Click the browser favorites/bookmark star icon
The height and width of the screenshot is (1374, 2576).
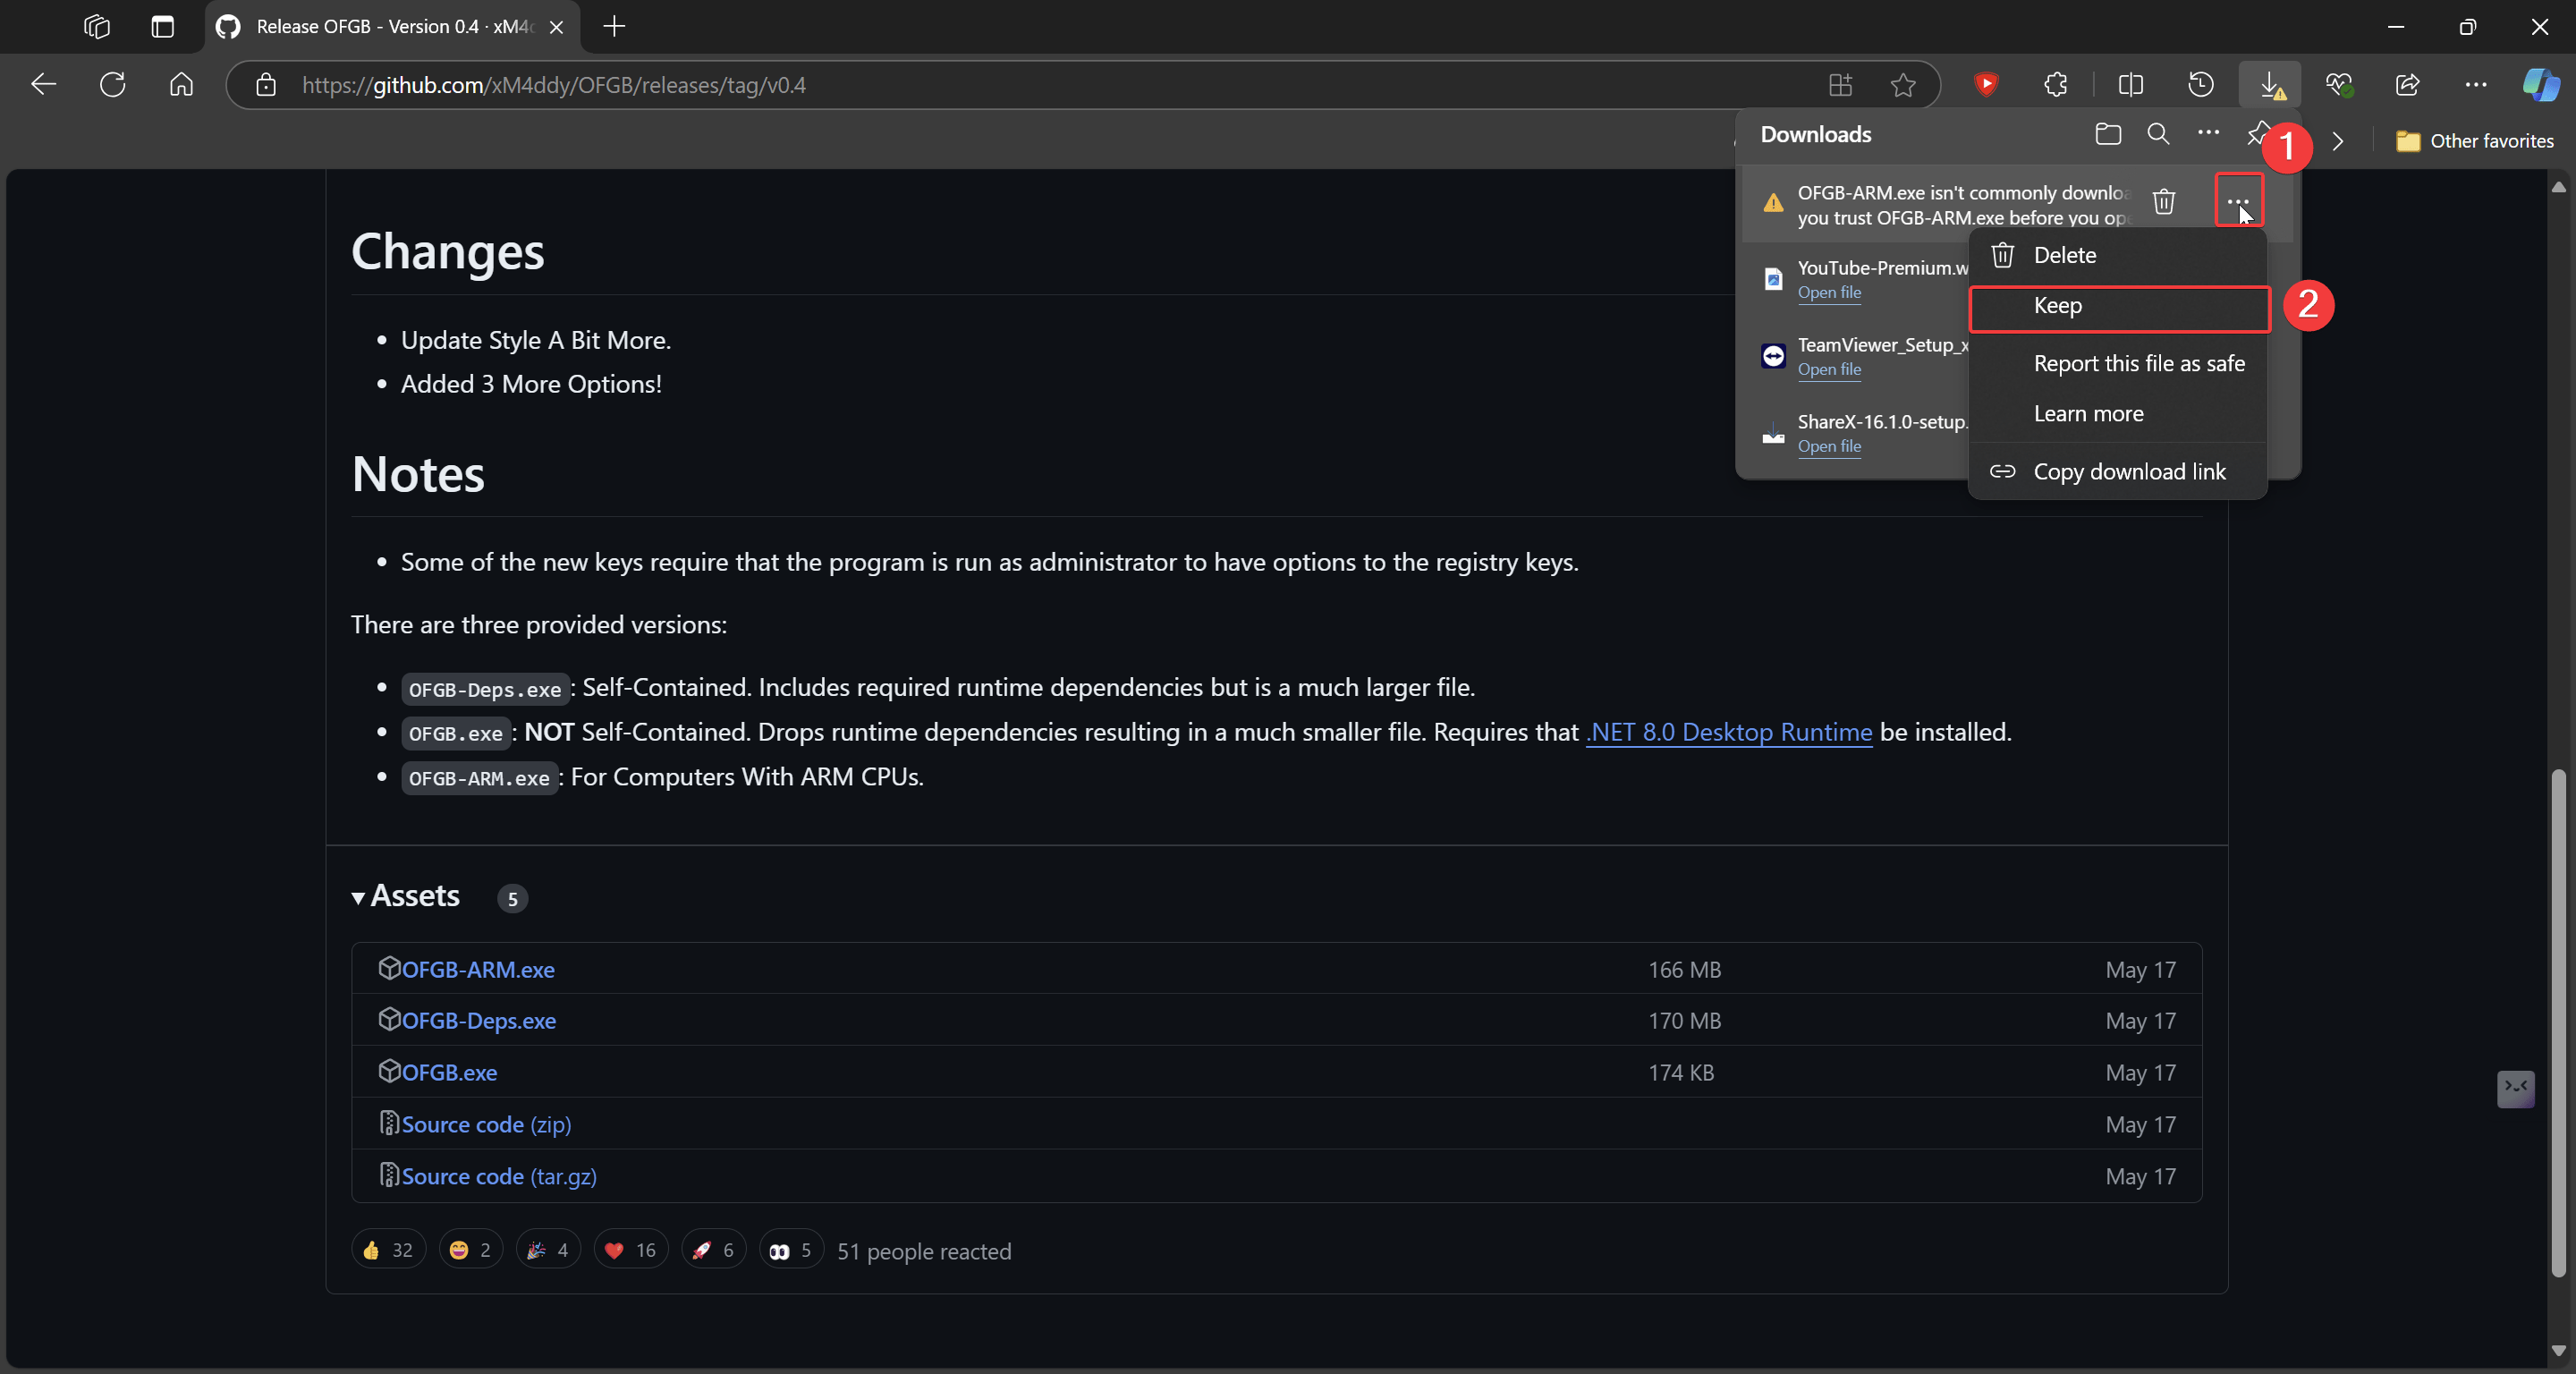point(1905,83)
